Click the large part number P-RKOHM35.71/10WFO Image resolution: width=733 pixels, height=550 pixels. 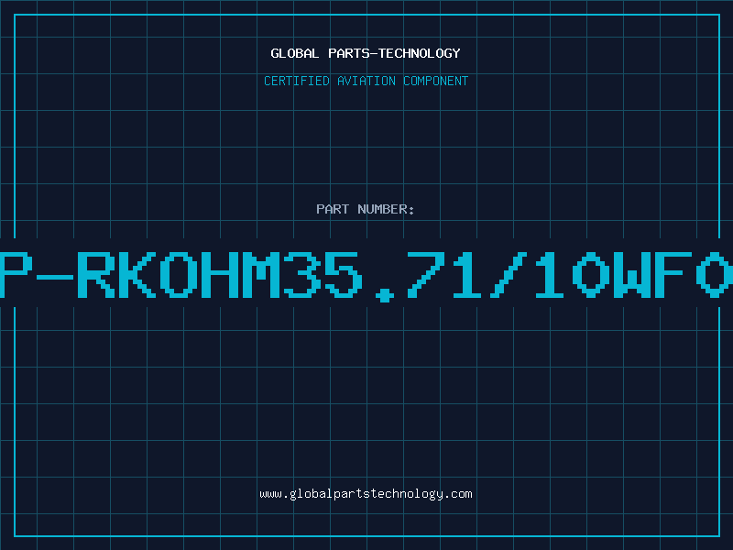coord(366,276)
